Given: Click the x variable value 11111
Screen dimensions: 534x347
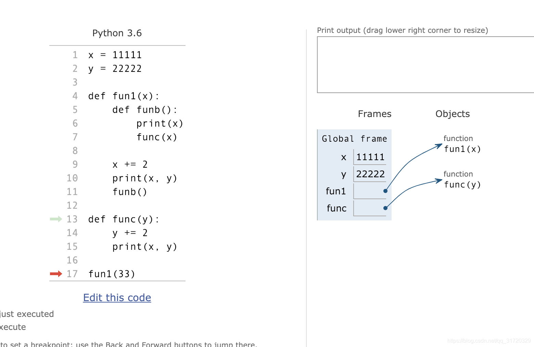Looking at the screenshot, I should pyautogui.click(x=370, y=157).
